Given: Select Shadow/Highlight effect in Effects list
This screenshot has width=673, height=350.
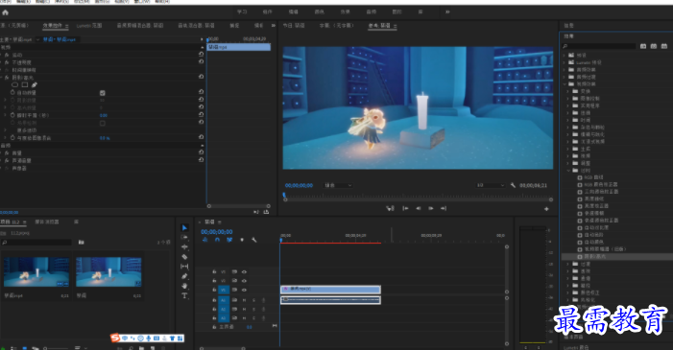Looking at the screenshot, I should (595, 256).
